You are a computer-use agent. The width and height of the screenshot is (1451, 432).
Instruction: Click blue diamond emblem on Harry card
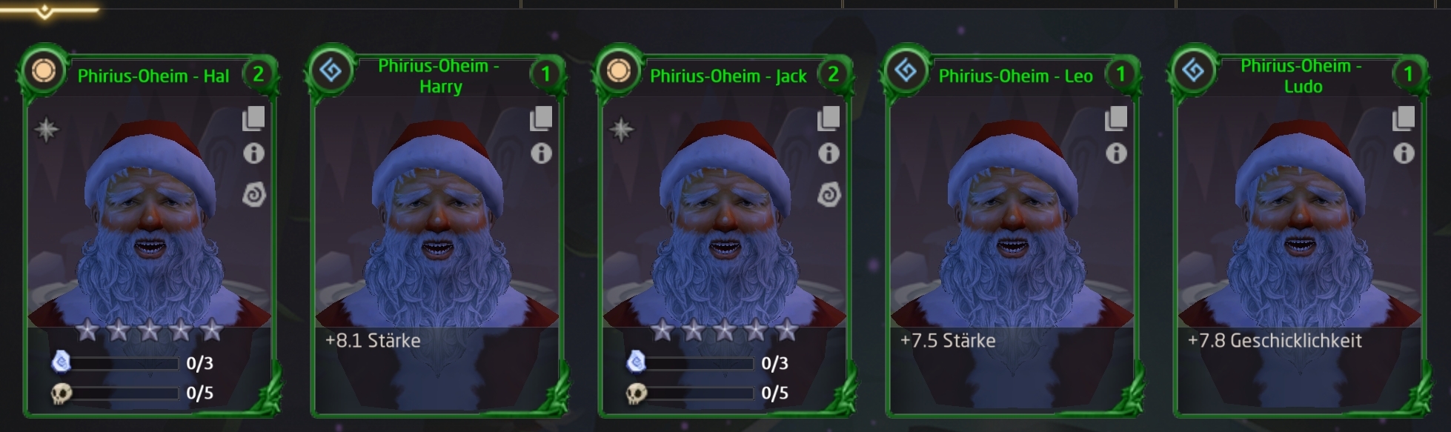331,72
